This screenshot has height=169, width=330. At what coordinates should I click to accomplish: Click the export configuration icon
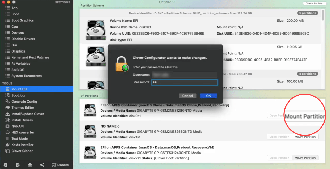[18, 165]
